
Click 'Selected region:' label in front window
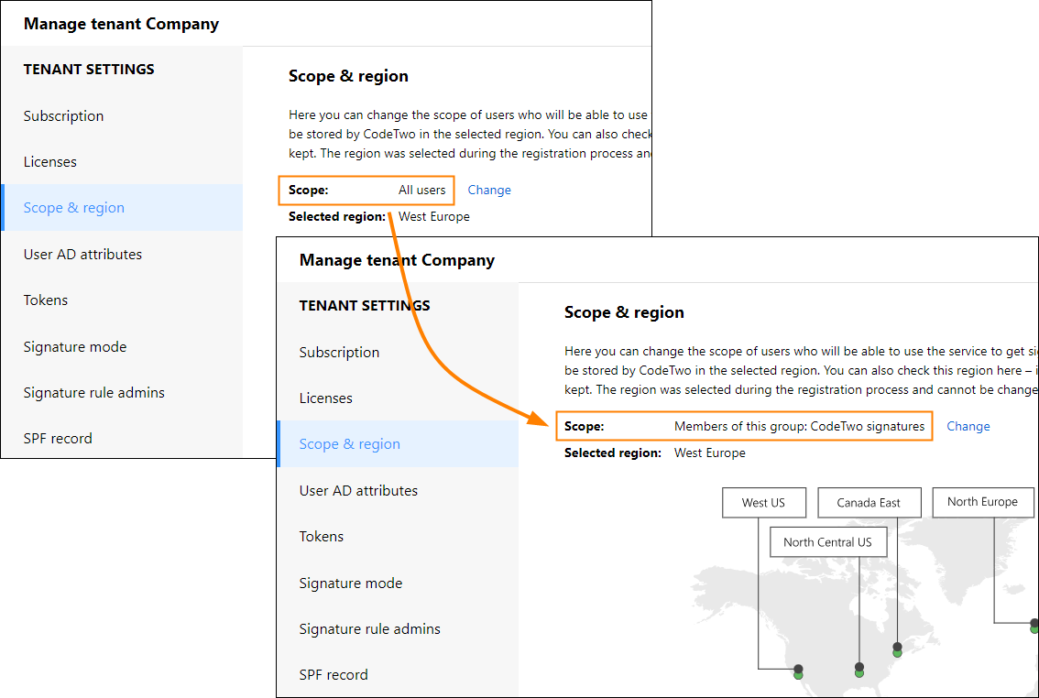[x=613, y=453]
